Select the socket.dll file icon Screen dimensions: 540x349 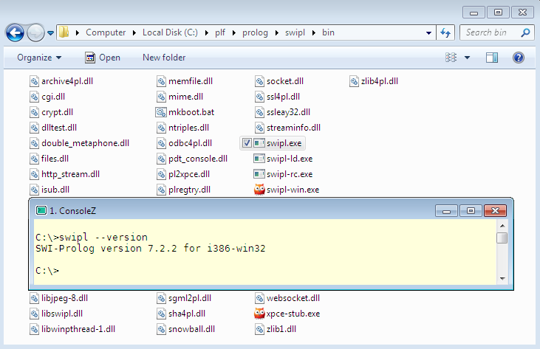(x=260, y=81)
